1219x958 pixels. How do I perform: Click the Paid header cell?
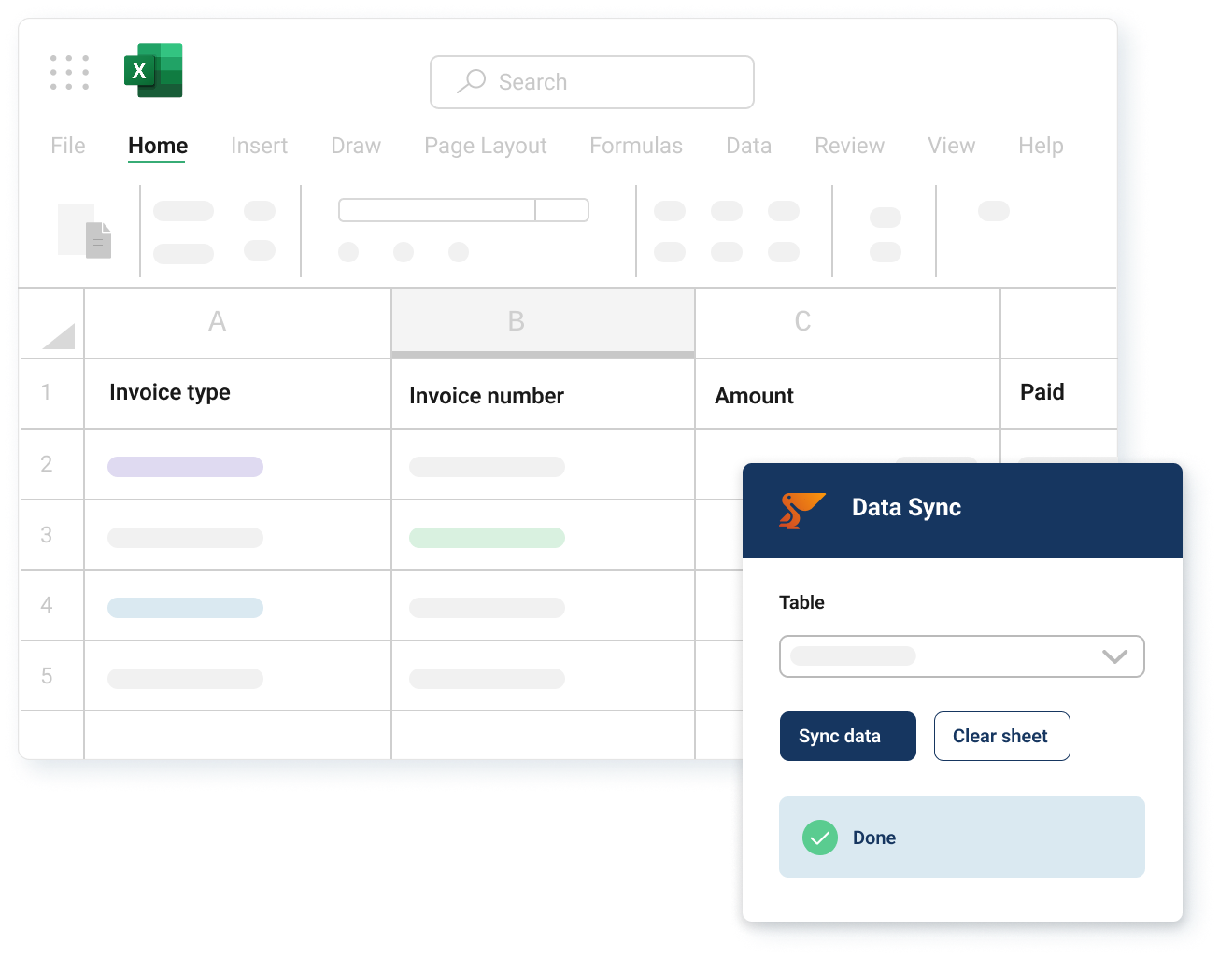1058,393
